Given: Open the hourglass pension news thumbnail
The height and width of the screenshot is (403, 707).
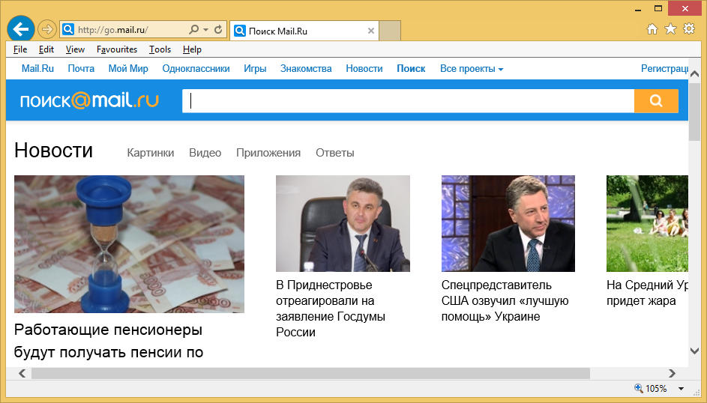Looking at the screenshot, I should click(129, 243).
